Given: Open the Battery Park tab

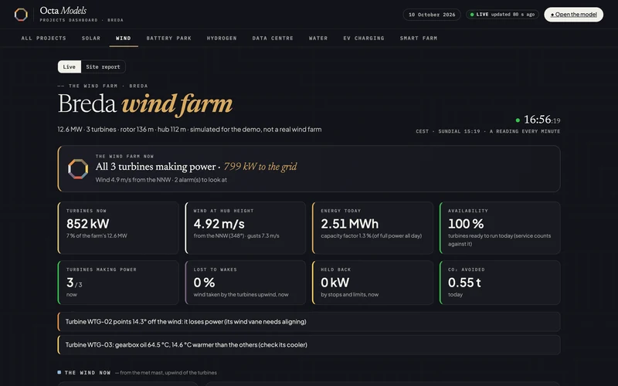Looking at the screenshot, I should (168, 38).
